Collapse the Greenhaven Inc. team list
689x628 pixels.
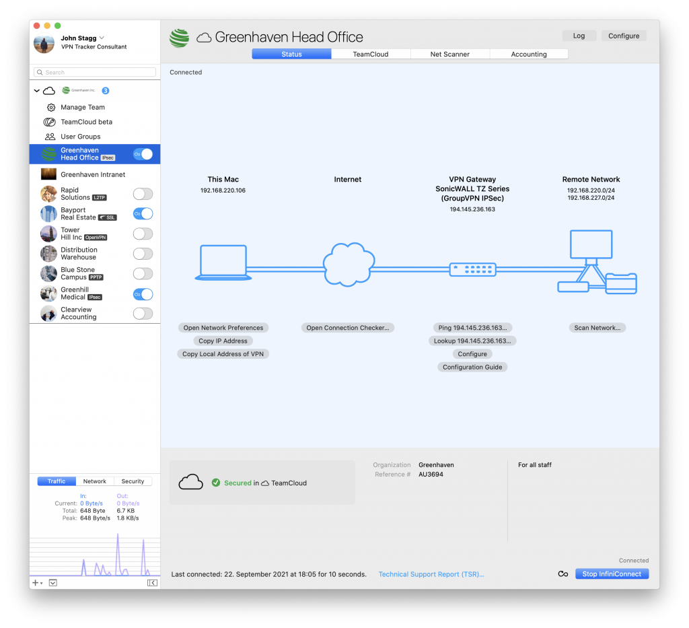[37, 90]
